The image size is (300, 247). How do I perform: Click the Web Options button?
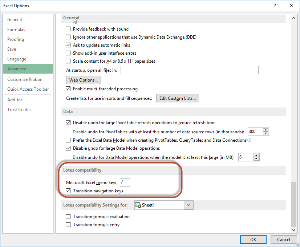click(x=84, y=80)
